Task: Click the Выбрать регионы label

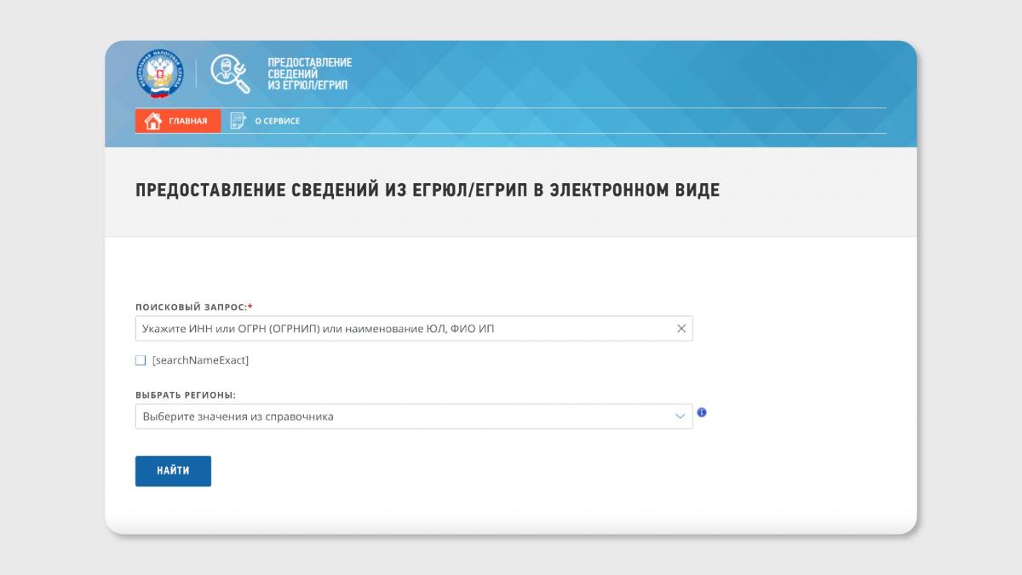Action: pos(186,395)
